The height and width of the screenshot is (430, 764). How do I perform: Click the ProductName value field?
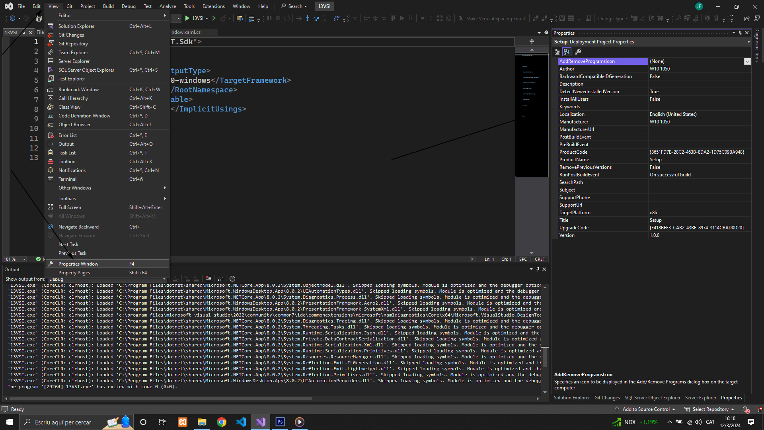(x=698, y=160)
